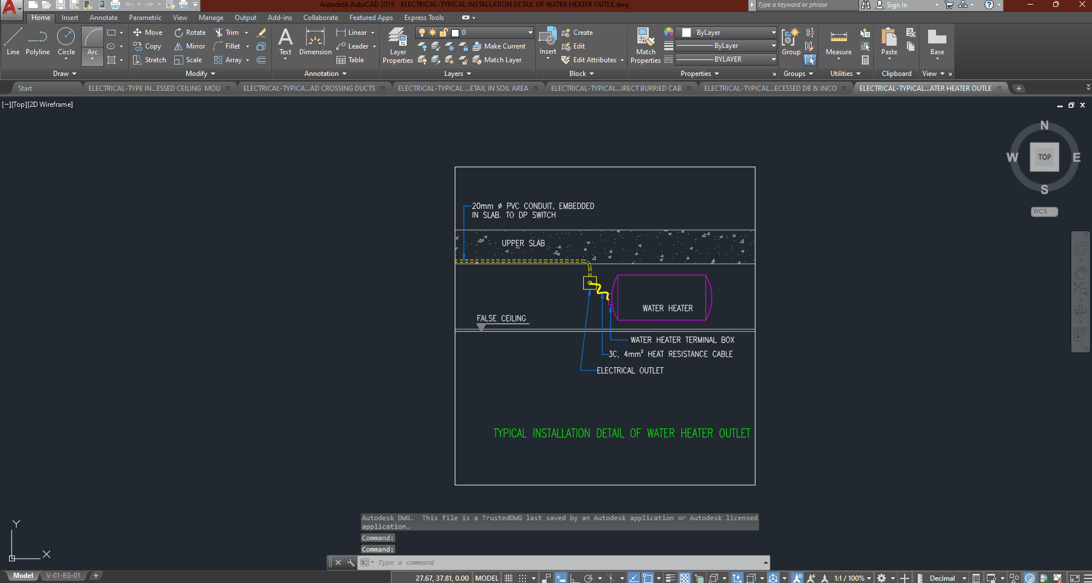1092x583 pixels.
Task: Expand the Draw panel dropdown
Action: (65, 74)
